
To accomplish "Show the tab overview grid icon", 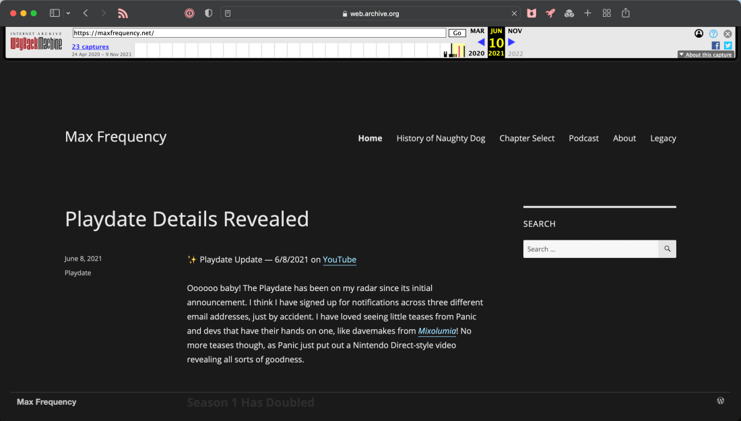I will [x=607, y=13].
